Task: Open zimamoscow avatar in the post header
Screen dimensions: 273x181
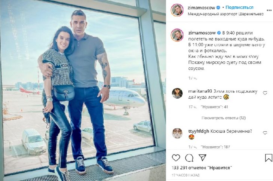Action: [177, 10]
